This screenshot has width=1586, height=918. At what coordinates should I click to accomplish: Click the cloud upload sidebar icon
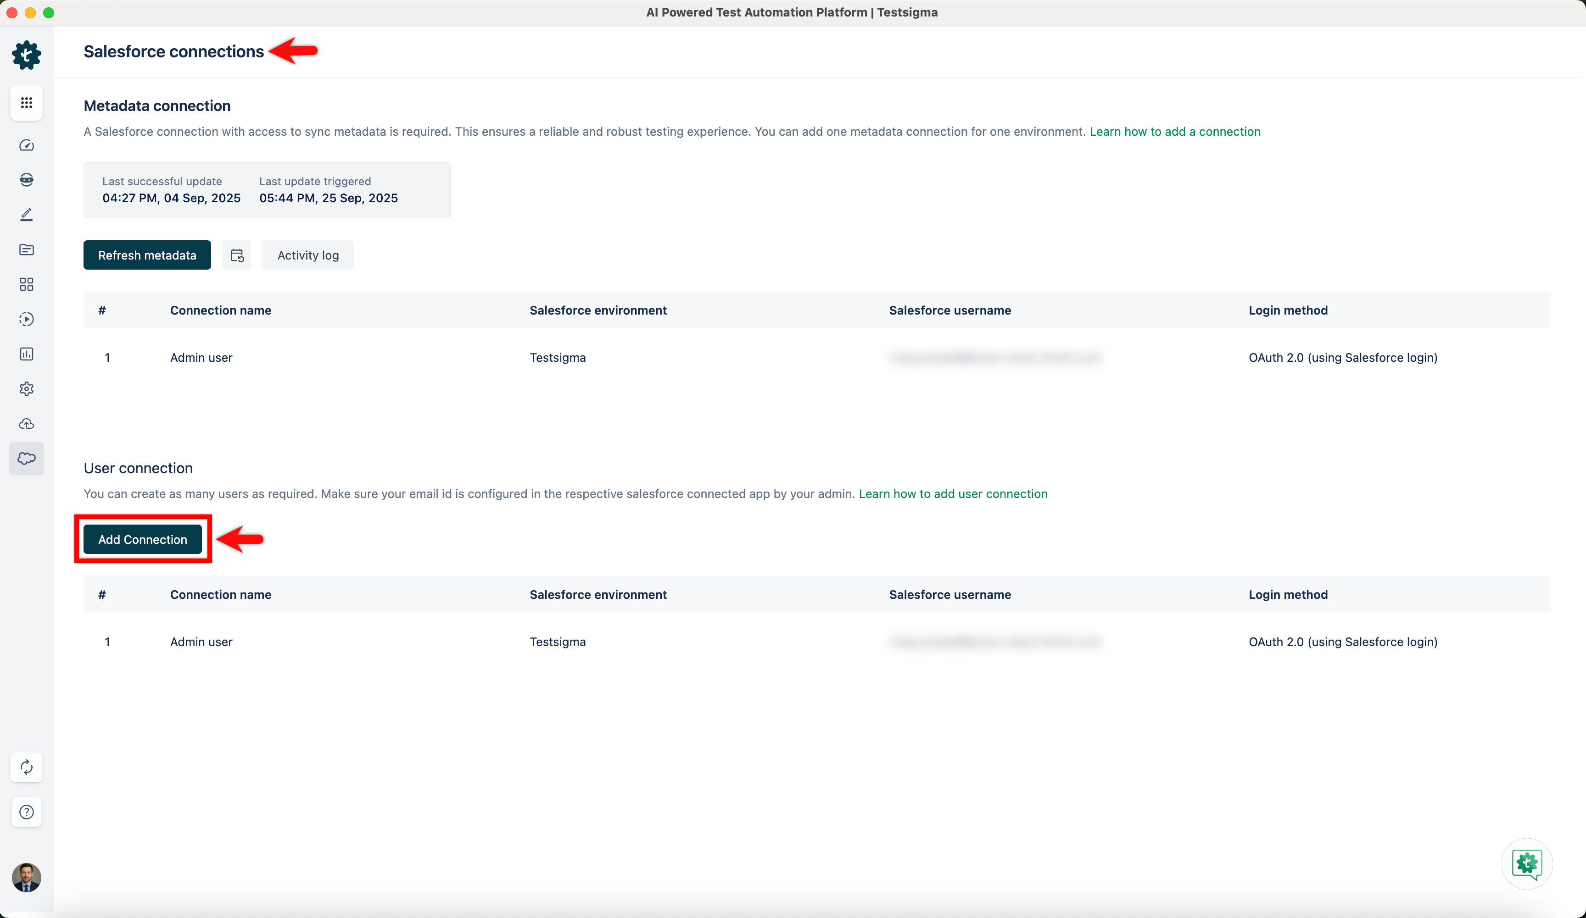click(27, 424)
